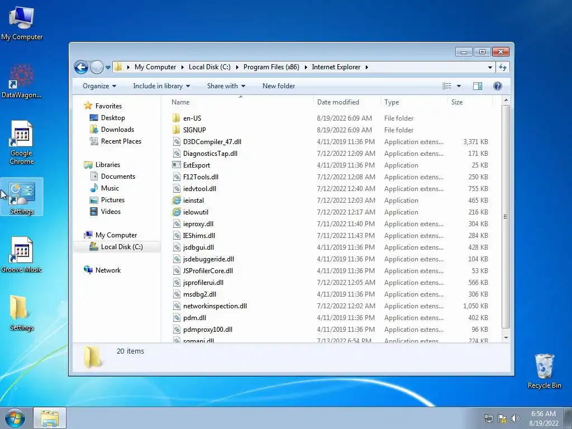Select the D3DCompiler_47.dll file
This screenshot has width=572, height=429.
(x=212, y=142)
